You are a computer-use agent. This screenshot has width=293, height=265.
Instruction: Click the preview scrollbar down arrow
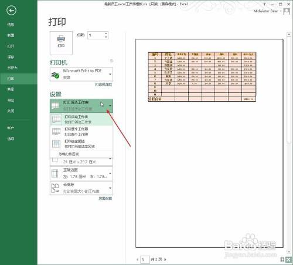click(x=289, y=251)
